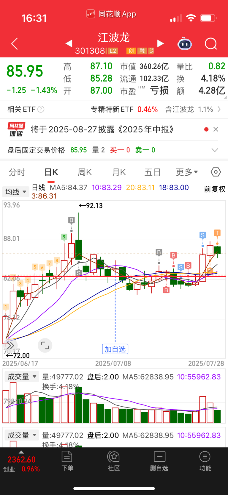Open 同花顺速递 news logo
228x495 pixels.
point(16,129)
